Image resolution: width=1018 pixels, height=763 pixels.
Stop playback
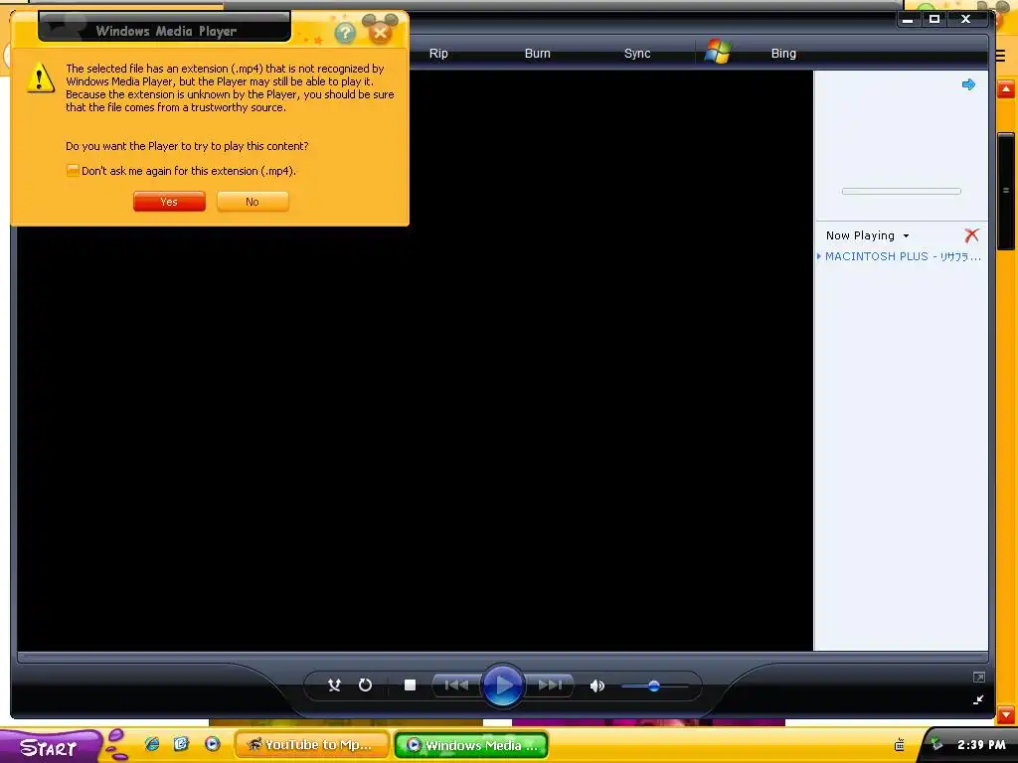tap(410, 686)
